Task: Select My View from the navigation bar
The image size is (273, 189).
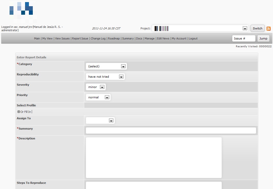Action: tap(47, 38)
